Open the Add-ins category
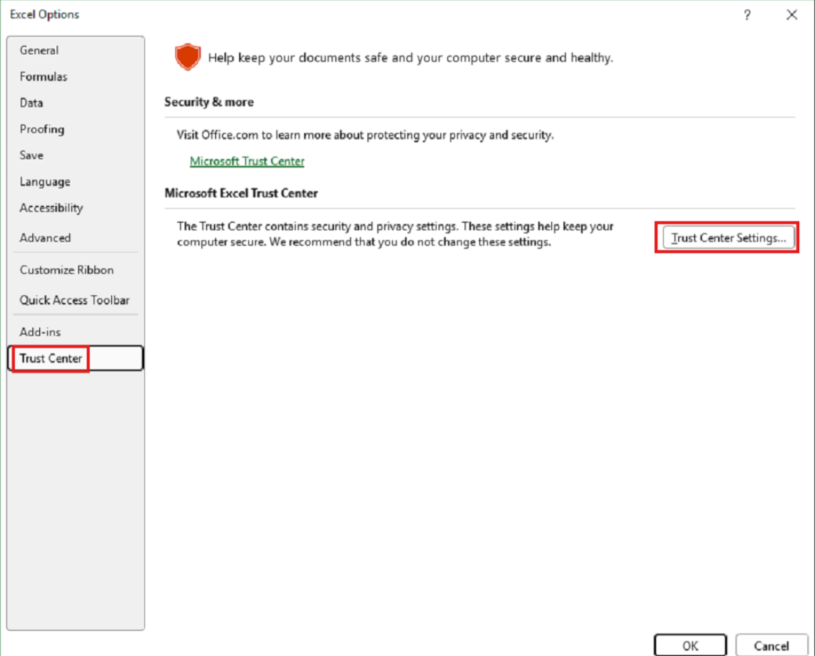The height and width of the screenshot is (656, 815). coord(75,332)
